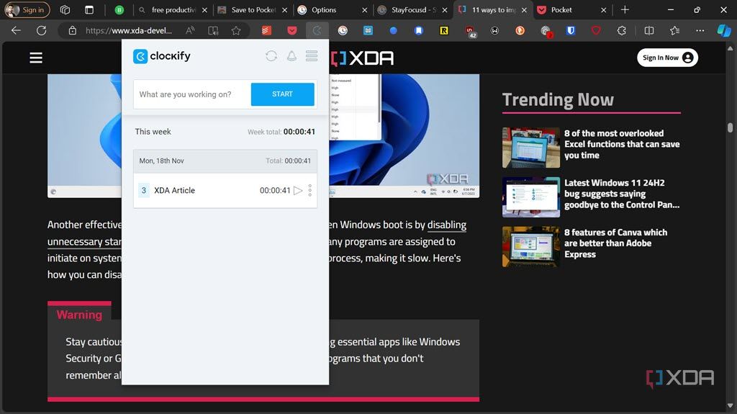Image resolution: width=737 pixels, height=414 pixels.
Task: Switch to the Options tab
Action: coord(332,9)
